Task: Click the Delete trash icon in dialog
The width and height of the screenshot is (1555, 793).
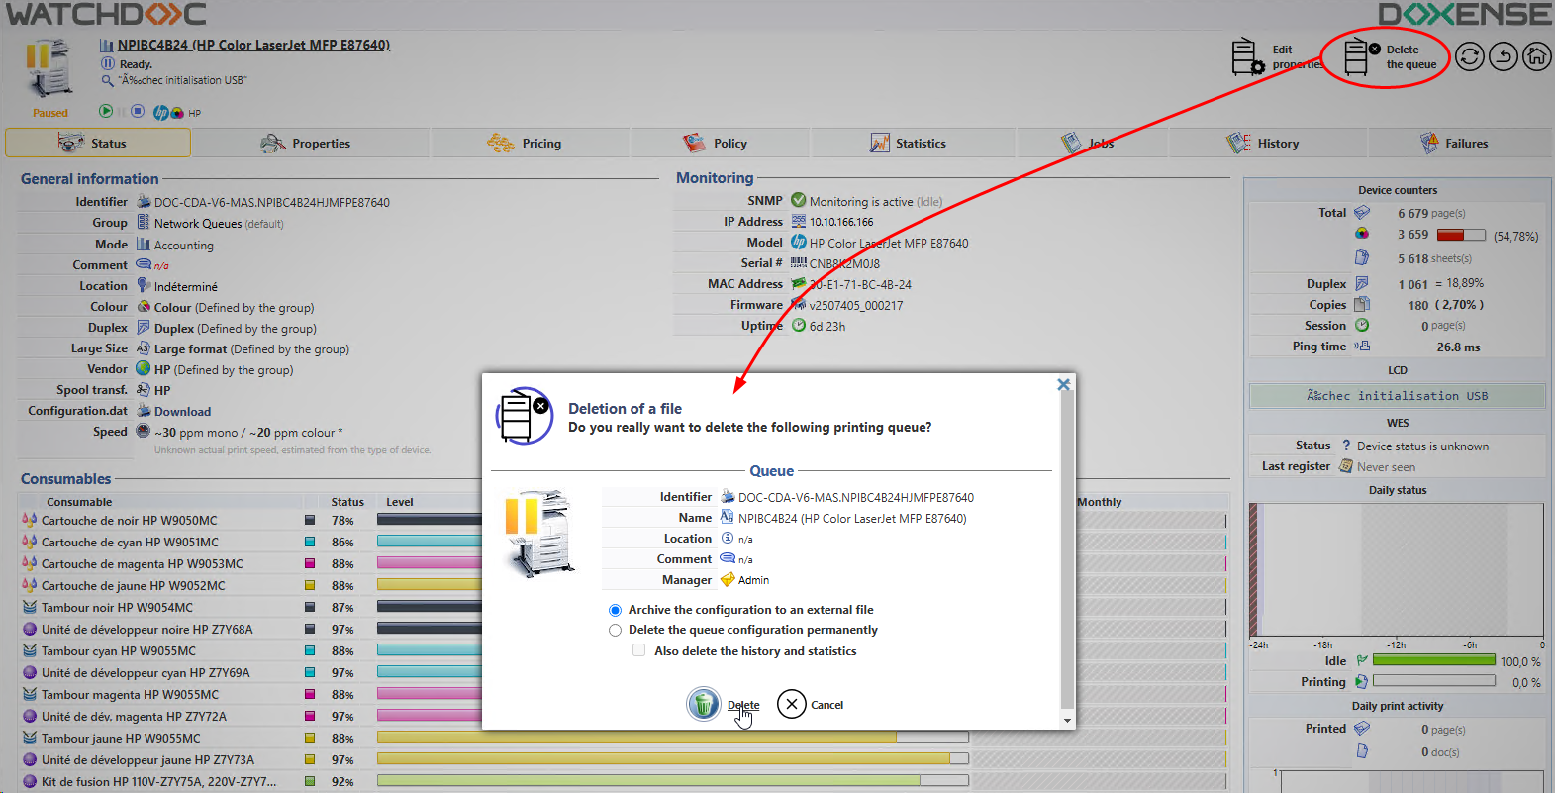Action: click(x=704, y=704)
